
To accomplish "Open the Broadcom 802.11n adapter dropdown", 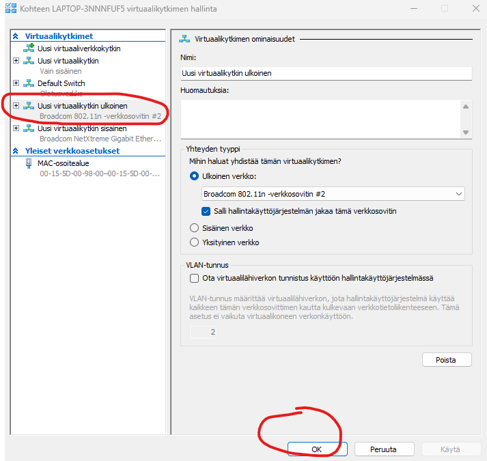I will 333,194.
